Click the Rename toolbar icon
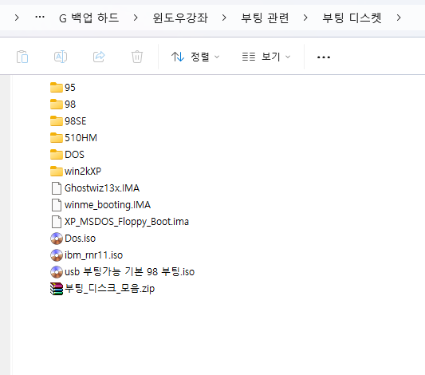Image resolution: width=425 pixels, height=375 pixels. (x=61, y=57)
